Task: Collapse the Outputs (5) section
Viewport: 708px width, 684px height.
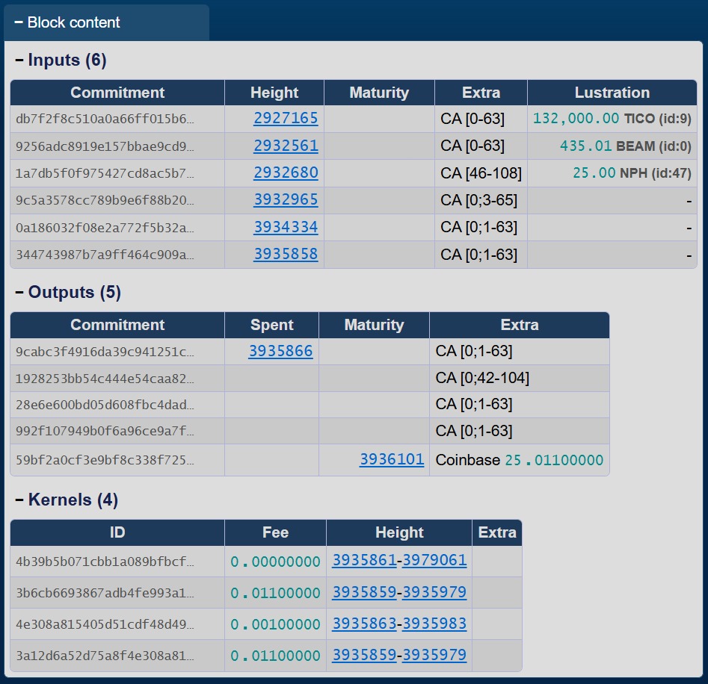Action: [x=68, y=292]
